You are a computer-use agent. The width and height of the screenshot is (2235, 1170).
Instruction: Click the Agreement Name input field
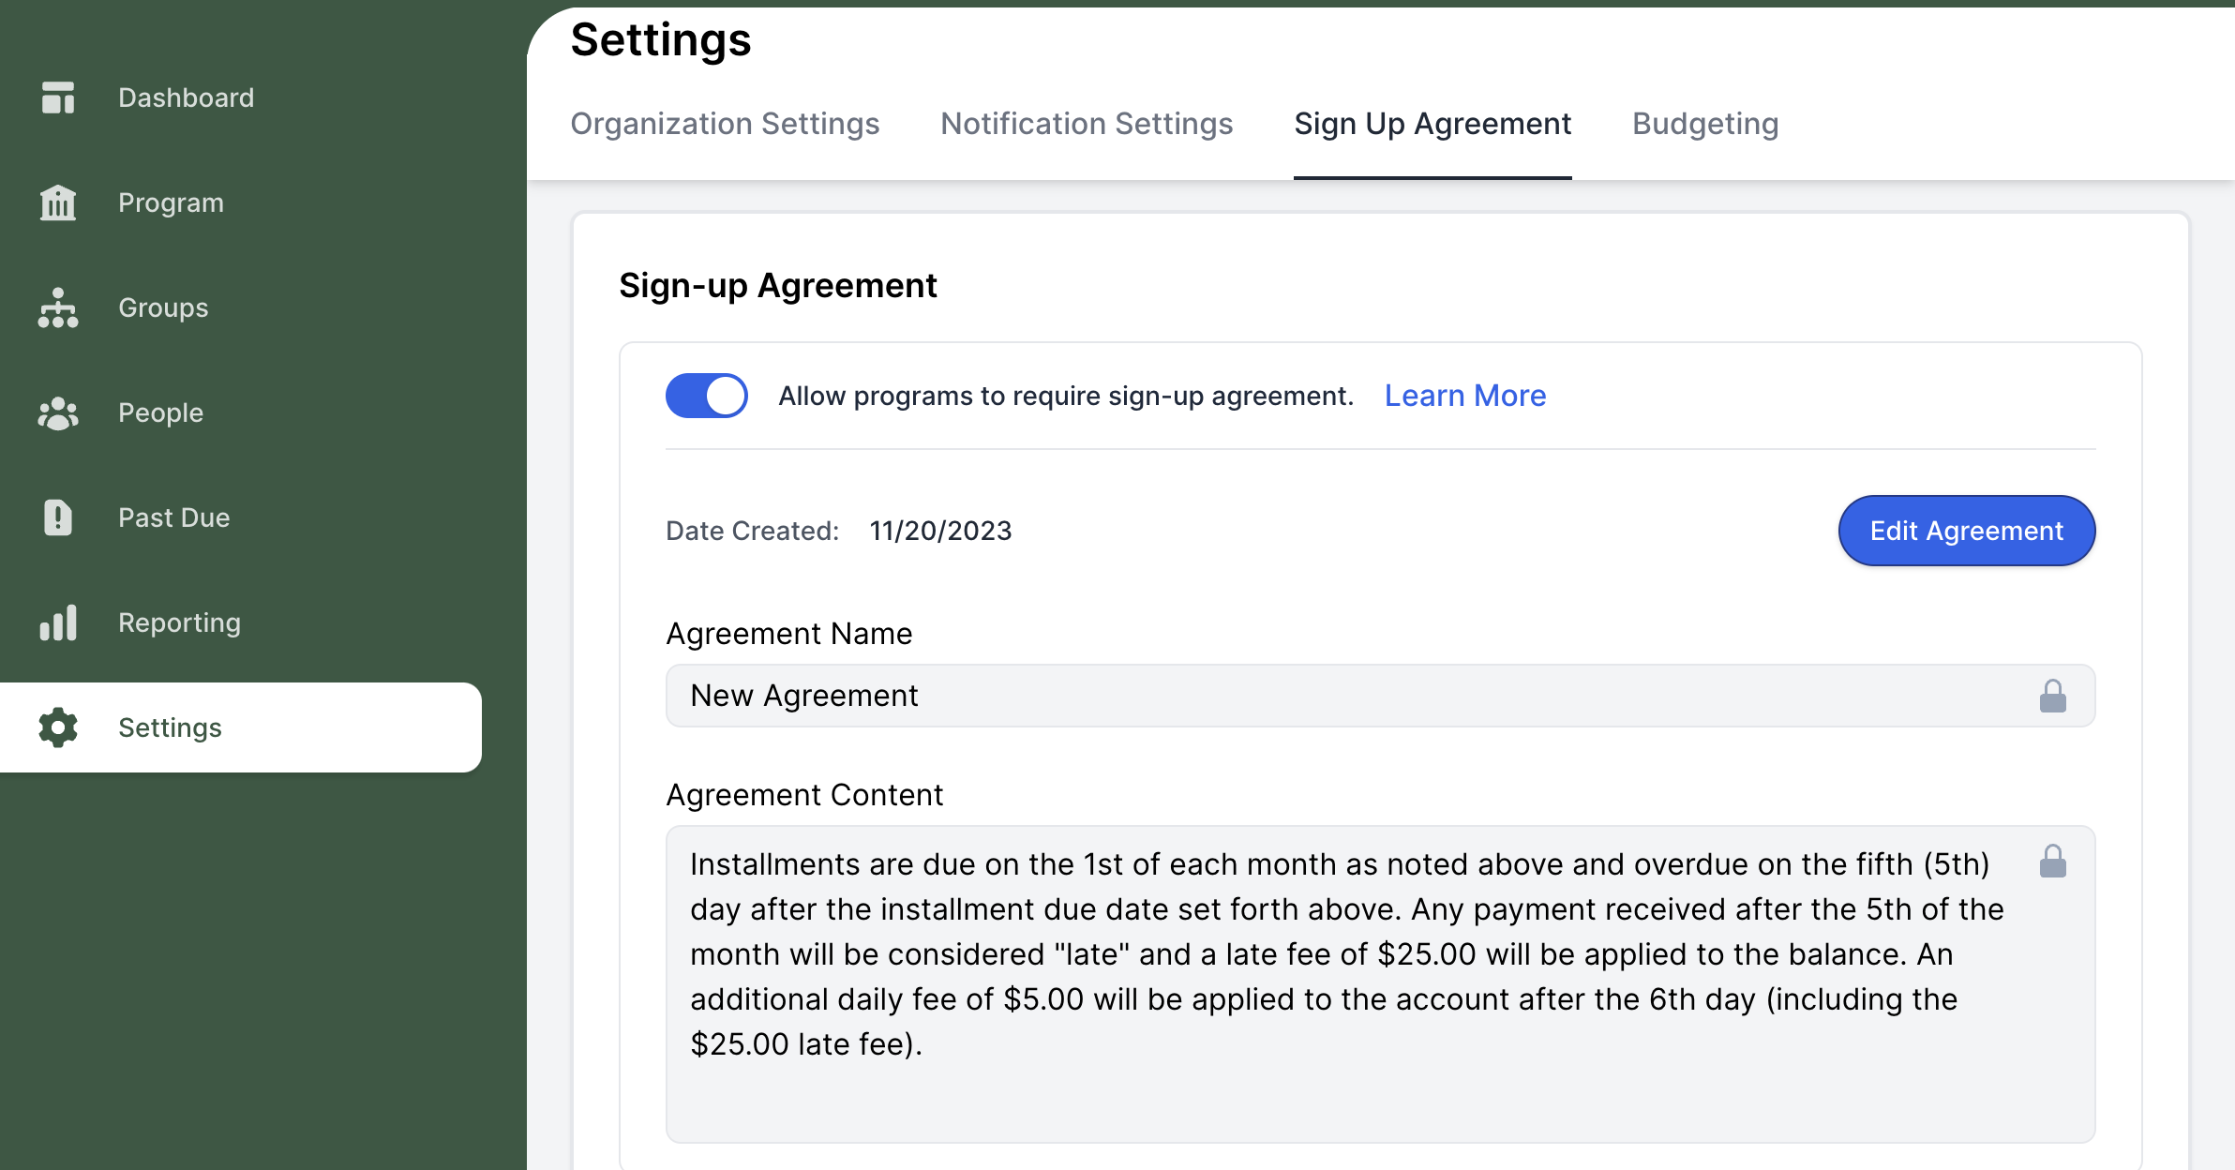click(x=1381, y=696)
